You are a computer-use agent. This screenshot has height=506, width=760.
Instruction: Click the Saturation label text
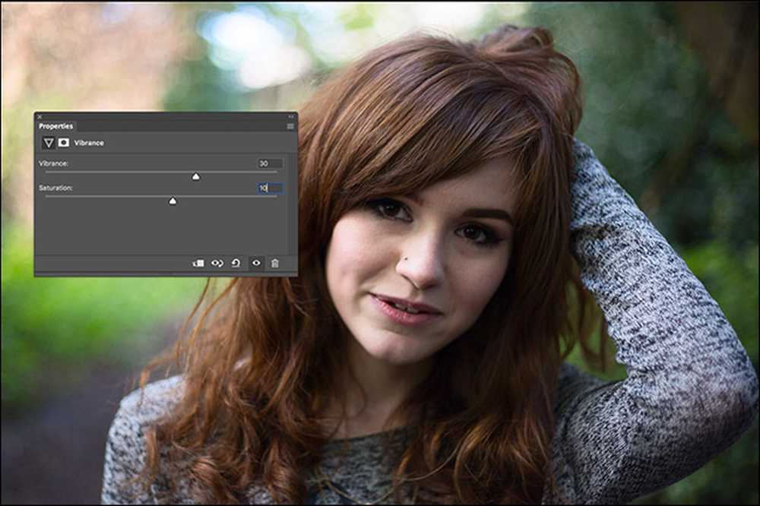55,188
